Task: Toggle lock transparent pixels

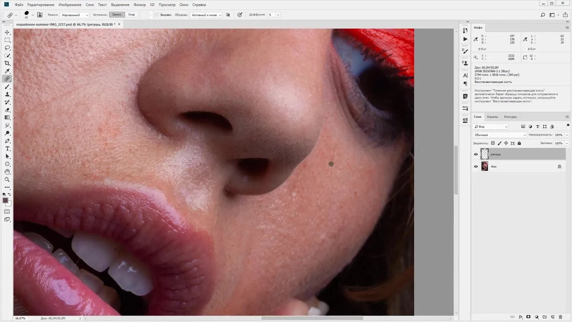Action: click(x=493, y=143)
